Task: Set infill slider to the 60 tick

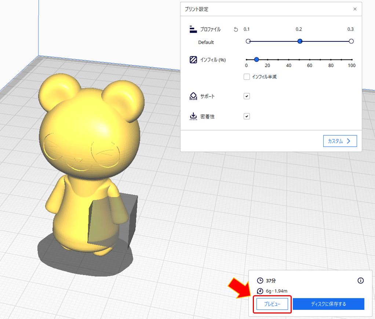Action: coord(310,60)
